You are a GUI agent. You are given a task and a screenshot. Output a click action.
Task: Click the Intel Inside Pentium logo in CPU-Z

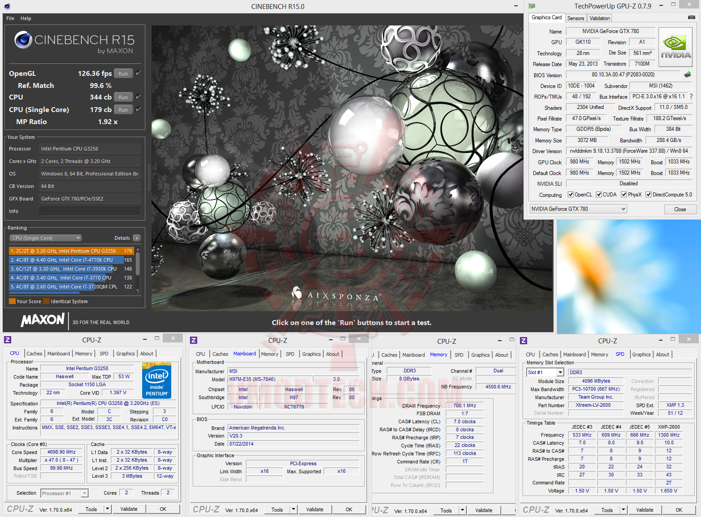coord(156,380)
